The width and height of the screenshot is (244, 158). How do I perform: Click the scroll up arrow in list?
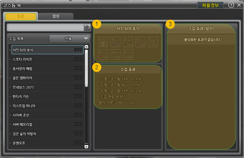86,47
